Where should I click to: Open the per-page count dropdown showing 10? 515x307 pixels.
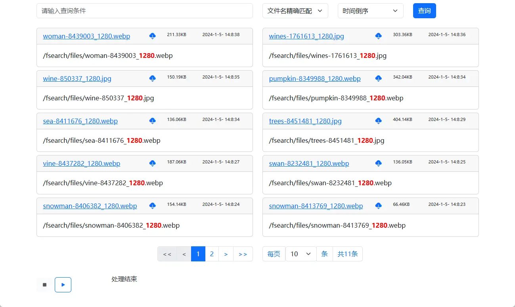click(x=301, y=254)
